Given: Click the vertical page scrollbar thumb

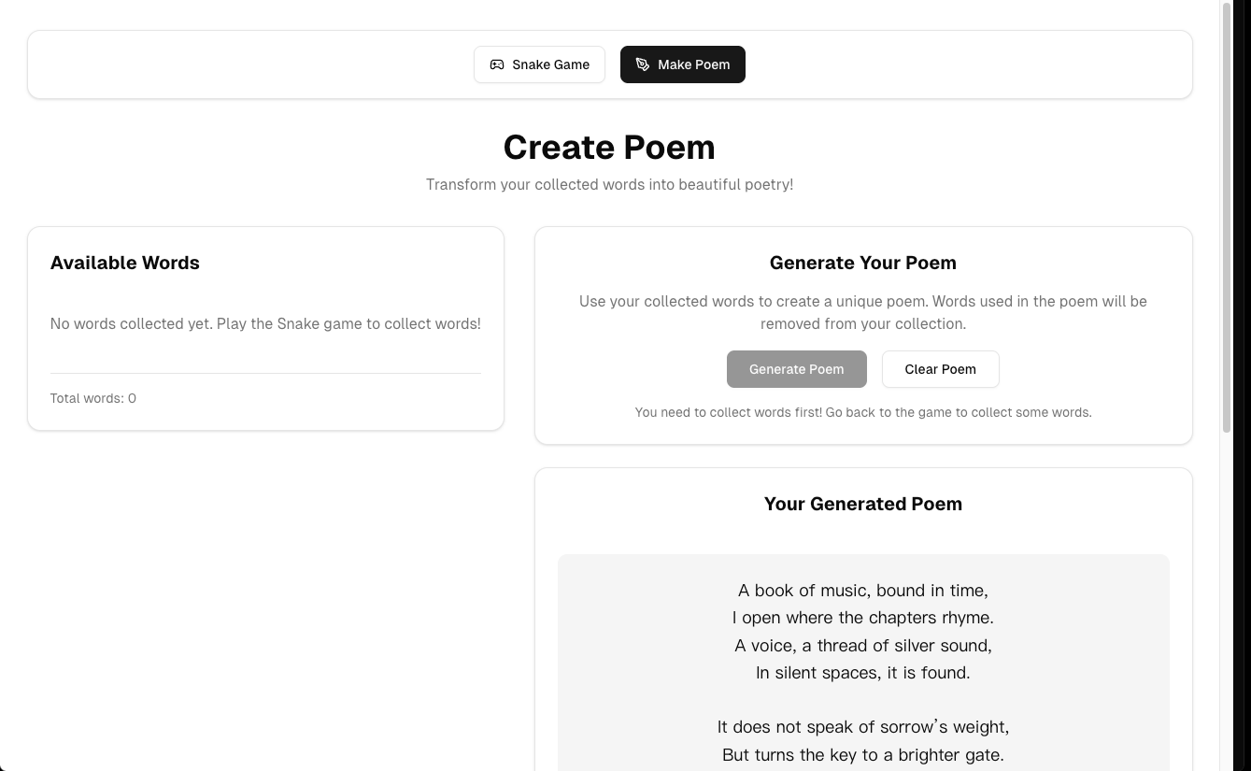Looking at the screenshot, I should click(x=1227, y=215).
